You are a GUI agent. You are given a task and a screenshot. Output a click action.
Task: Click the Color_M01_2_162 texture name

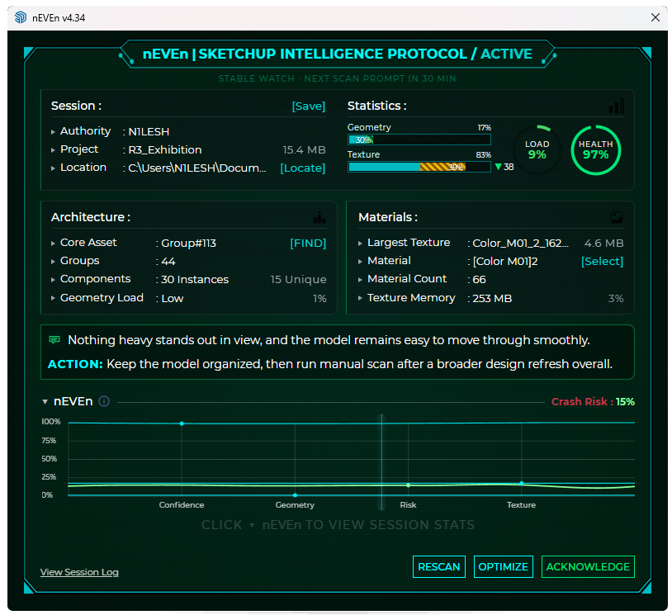pyautogui.click(x=521, y=243)
